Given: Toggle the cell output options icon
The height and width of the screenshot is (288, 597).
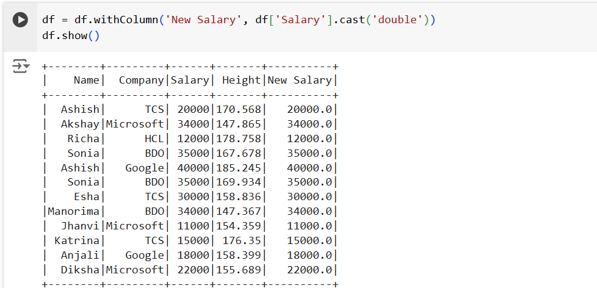Looking at the screenshot, I should click(20, 67).
